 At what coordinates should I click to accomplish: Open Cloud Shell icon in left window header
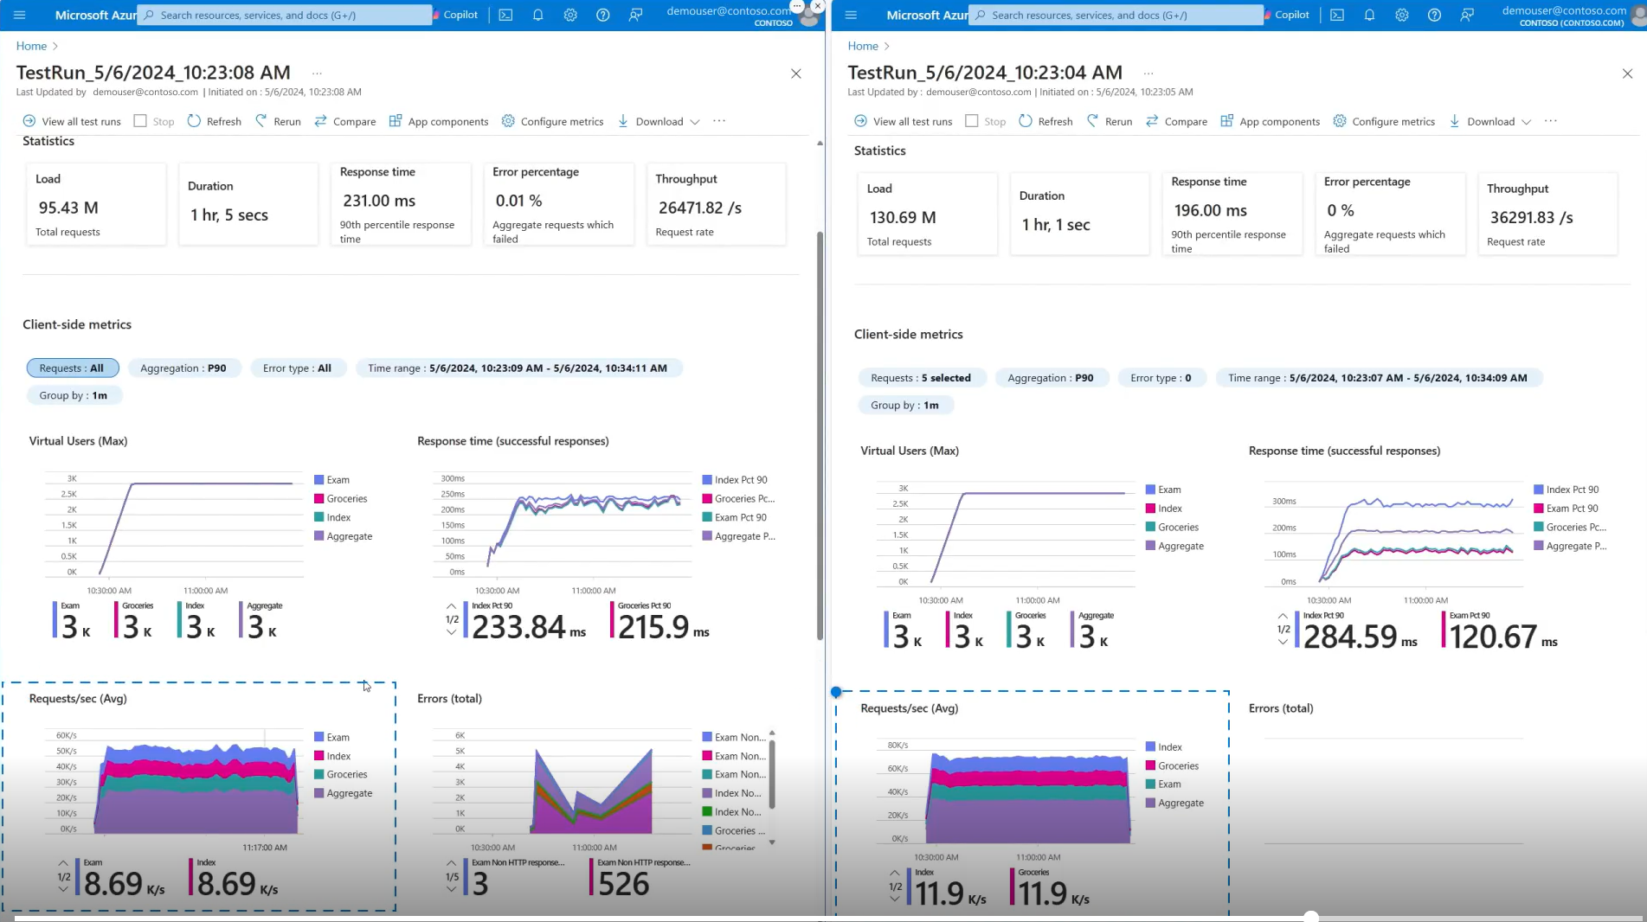[505, 15]
